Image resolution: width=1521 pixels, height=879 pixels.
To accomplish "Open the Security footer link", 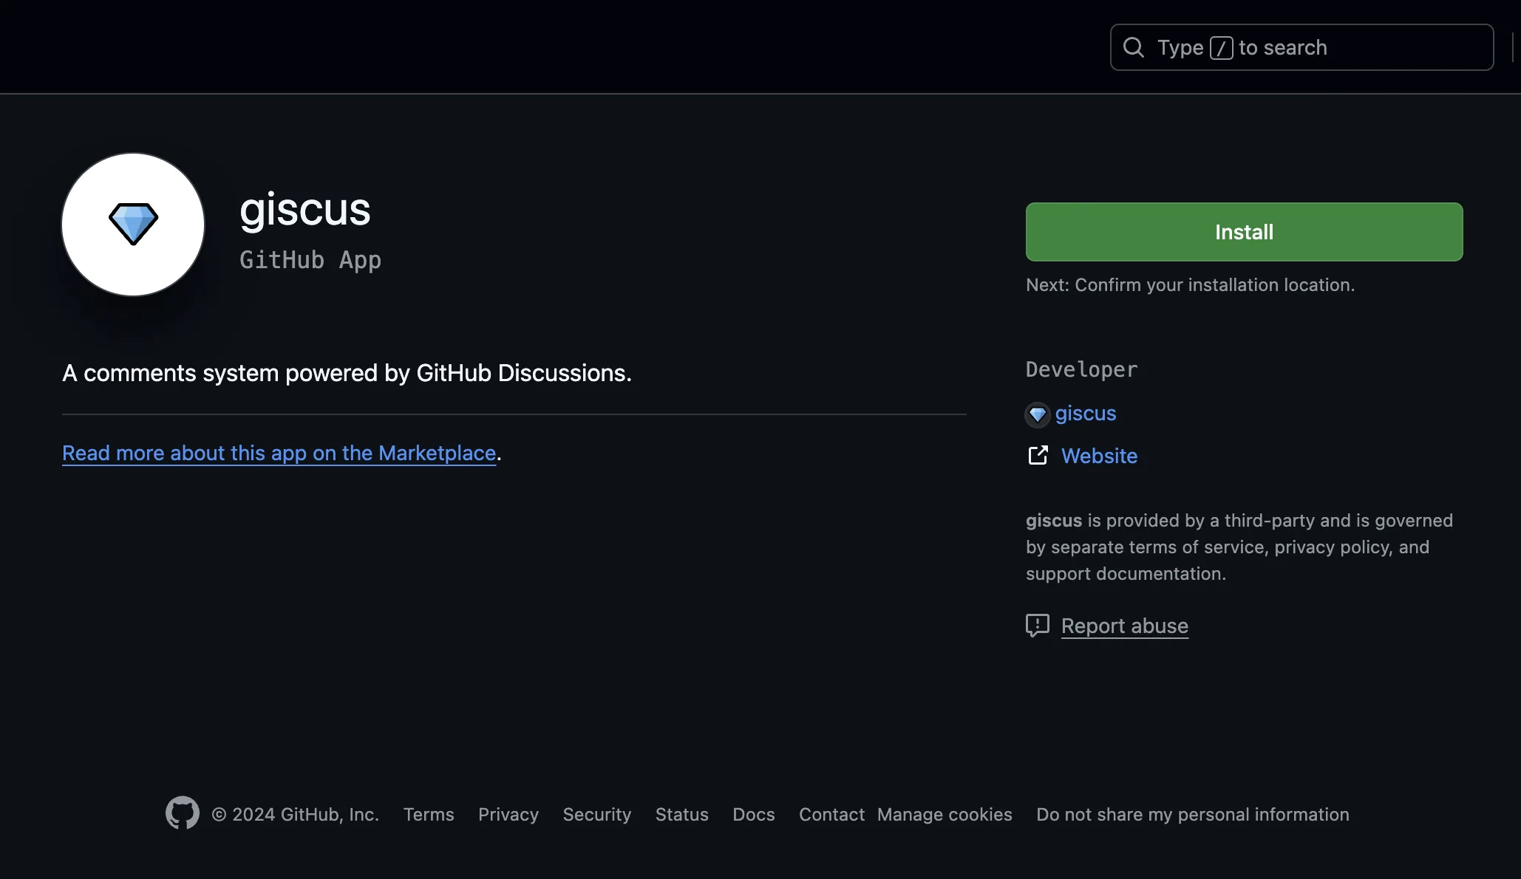I will pyautogui.click(x=597, y=814).
